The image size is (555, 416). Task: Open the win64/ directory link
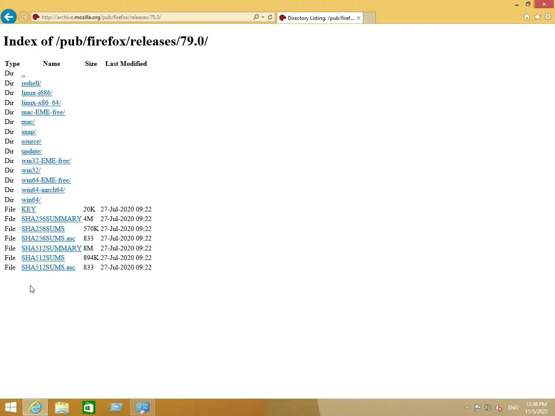[x=31, y=200]
